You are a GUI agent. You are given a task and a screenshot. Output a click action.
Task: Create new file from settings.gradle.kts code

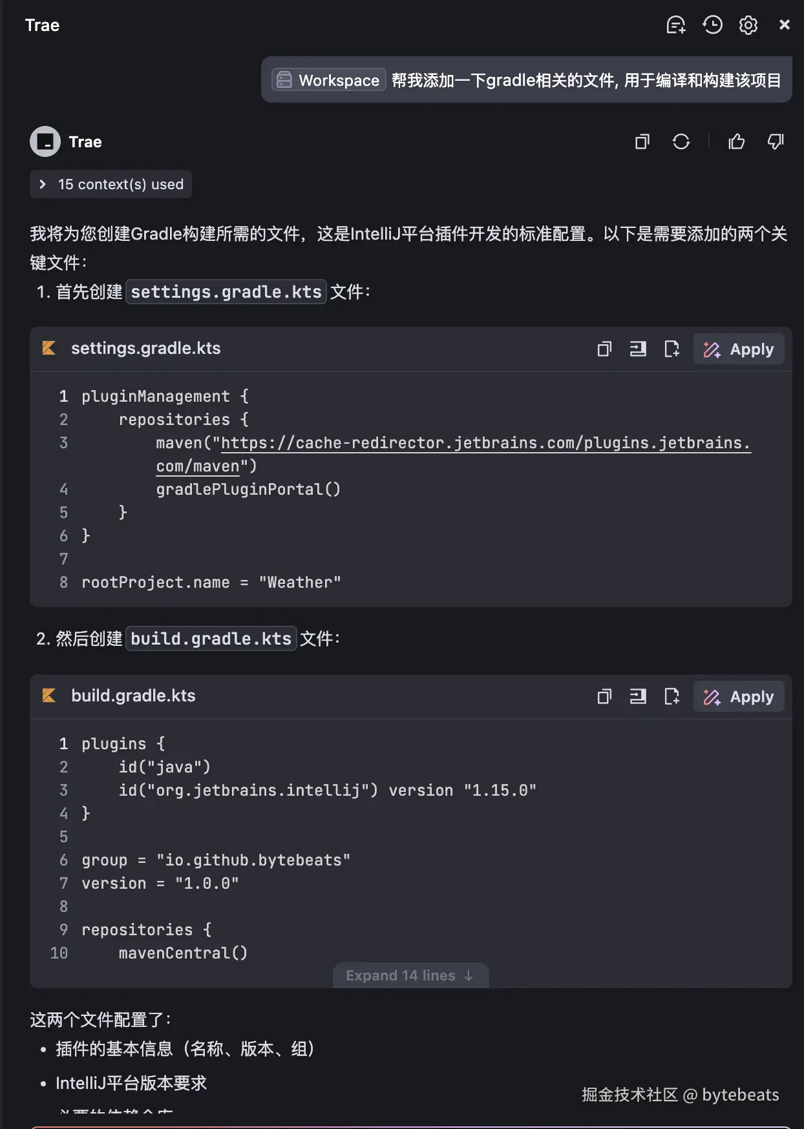point(672,349)
